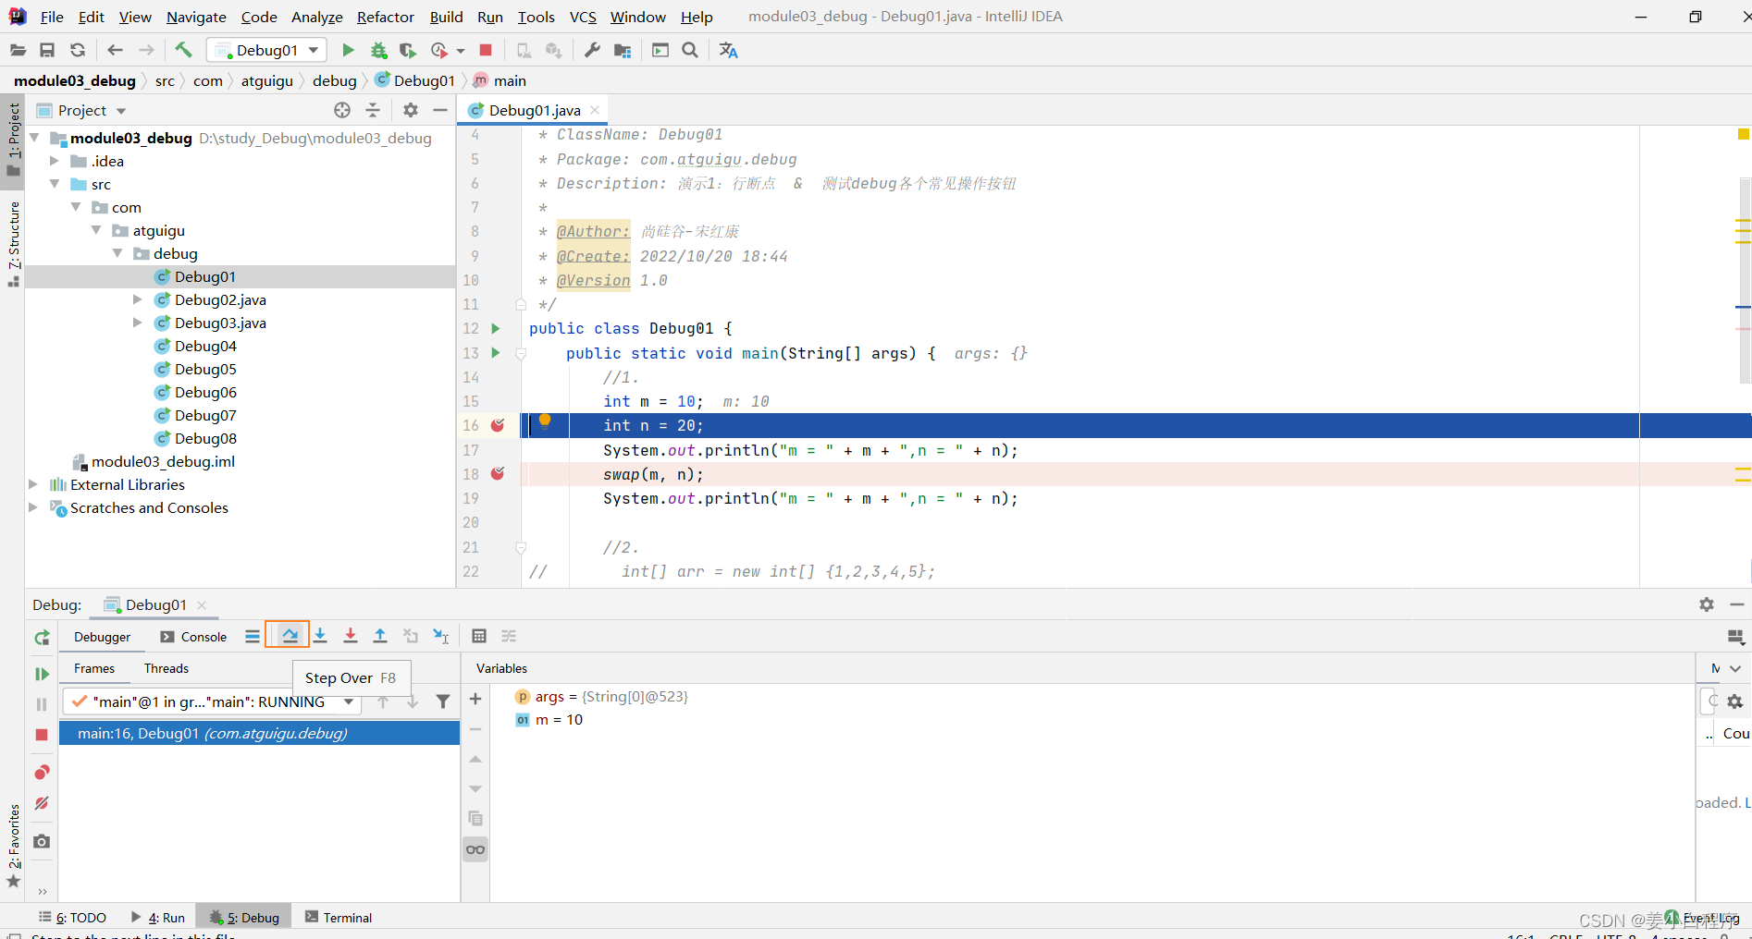Open Project panel gear options

411,110
